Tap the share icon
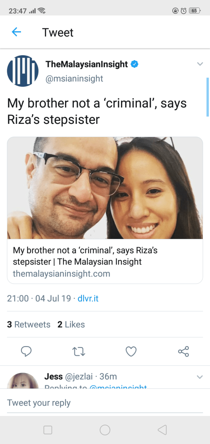The width and height of the screenshot is (210, 444). (x=183, y=352)
